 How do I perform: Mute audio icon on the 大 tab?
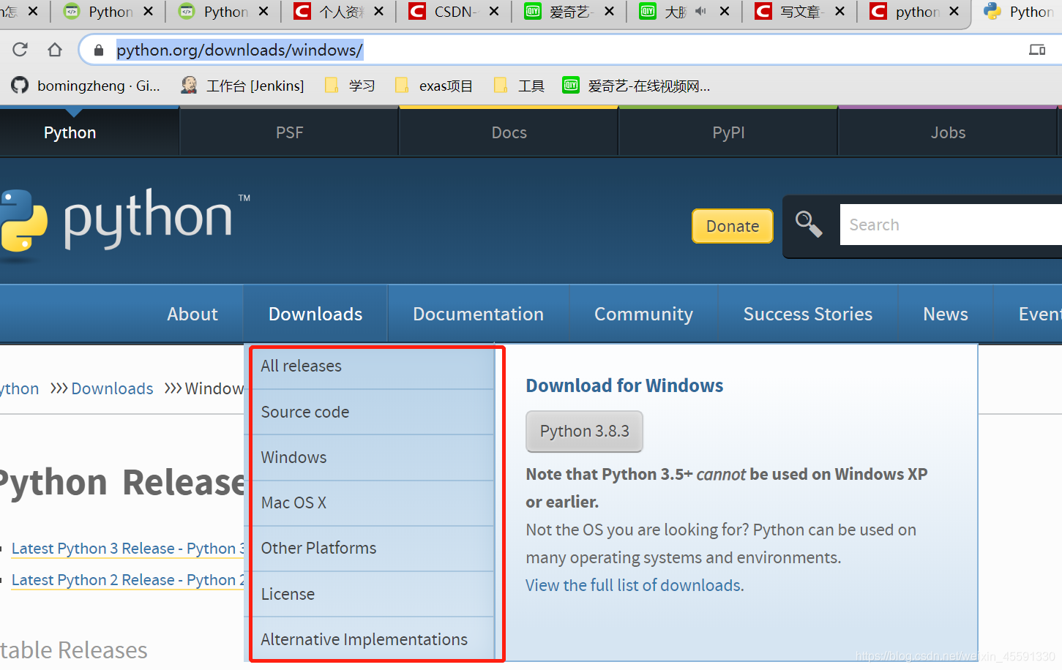701,11
